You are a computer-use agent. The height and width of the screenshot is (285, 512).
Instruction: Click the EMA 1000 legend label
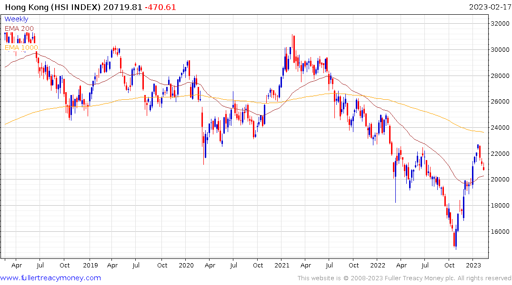(21, 47)
